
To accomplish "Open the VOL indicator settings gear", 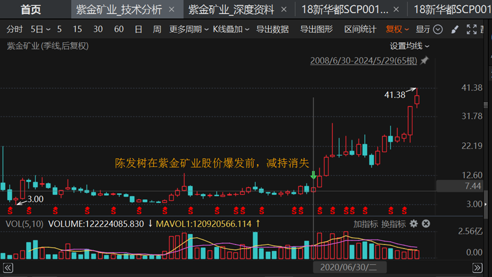I will (414, 224).
